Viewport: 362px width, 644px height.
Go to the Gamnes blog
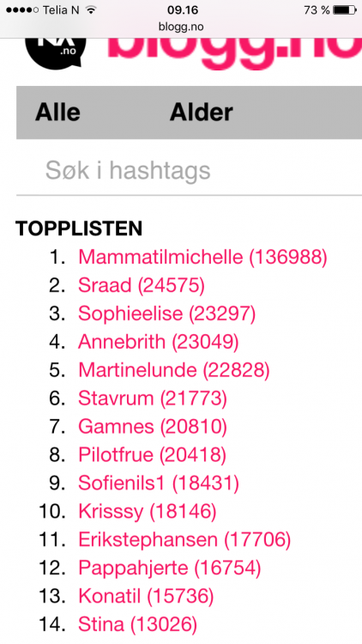(153, 426)
